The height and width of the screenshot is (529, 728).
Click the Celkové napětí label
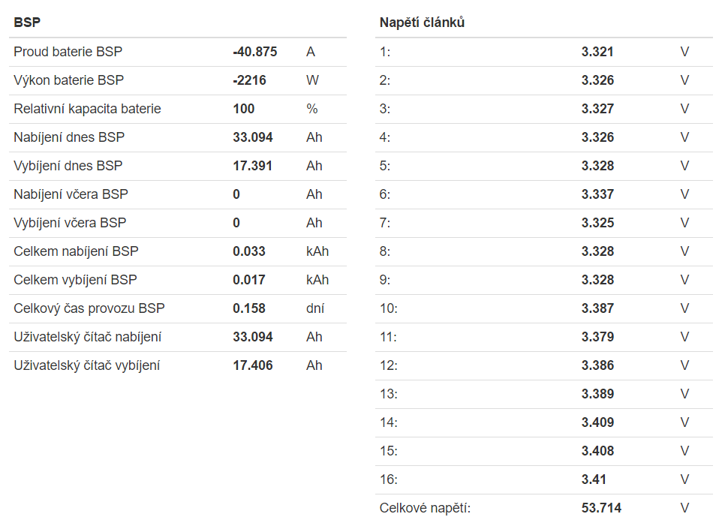pyautogui.click(x=425, y=508)
